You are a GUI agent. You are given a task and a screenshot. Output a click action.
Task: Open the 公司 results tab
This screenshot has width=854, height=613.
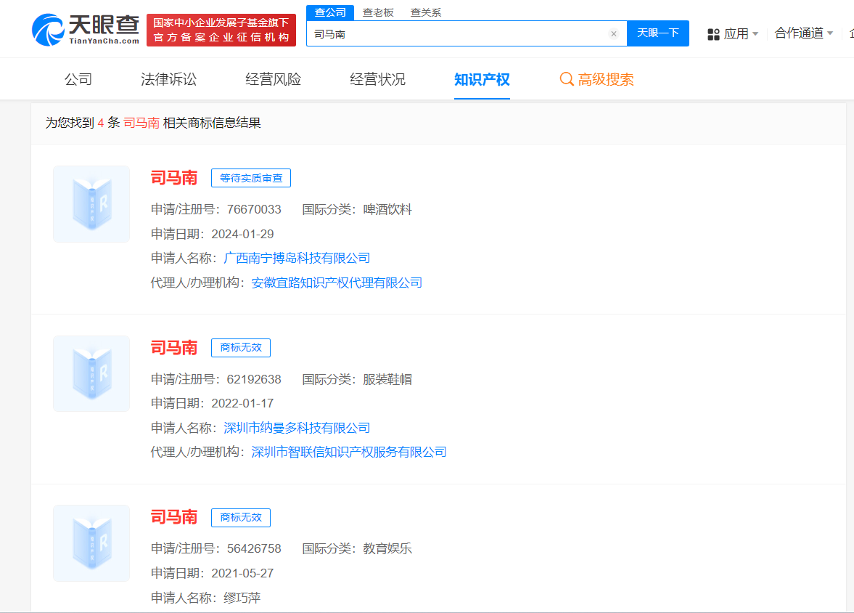click(x=78, y=80)
